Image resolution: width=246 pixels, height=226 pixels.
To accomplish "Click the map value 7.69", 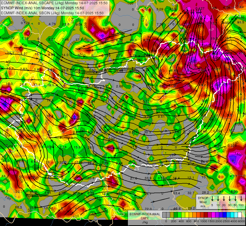I will click(x=105, y=163).
